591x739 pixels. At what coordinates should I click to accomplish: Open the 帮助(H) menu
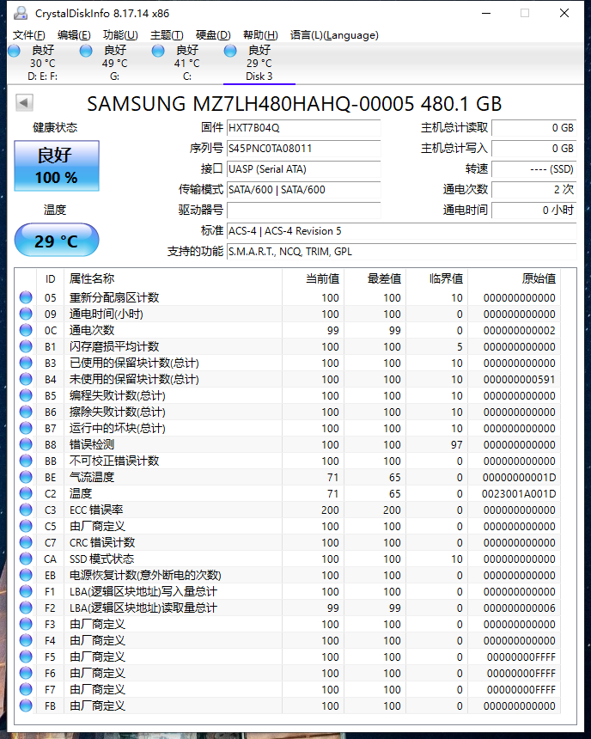(x=260, y=35)
